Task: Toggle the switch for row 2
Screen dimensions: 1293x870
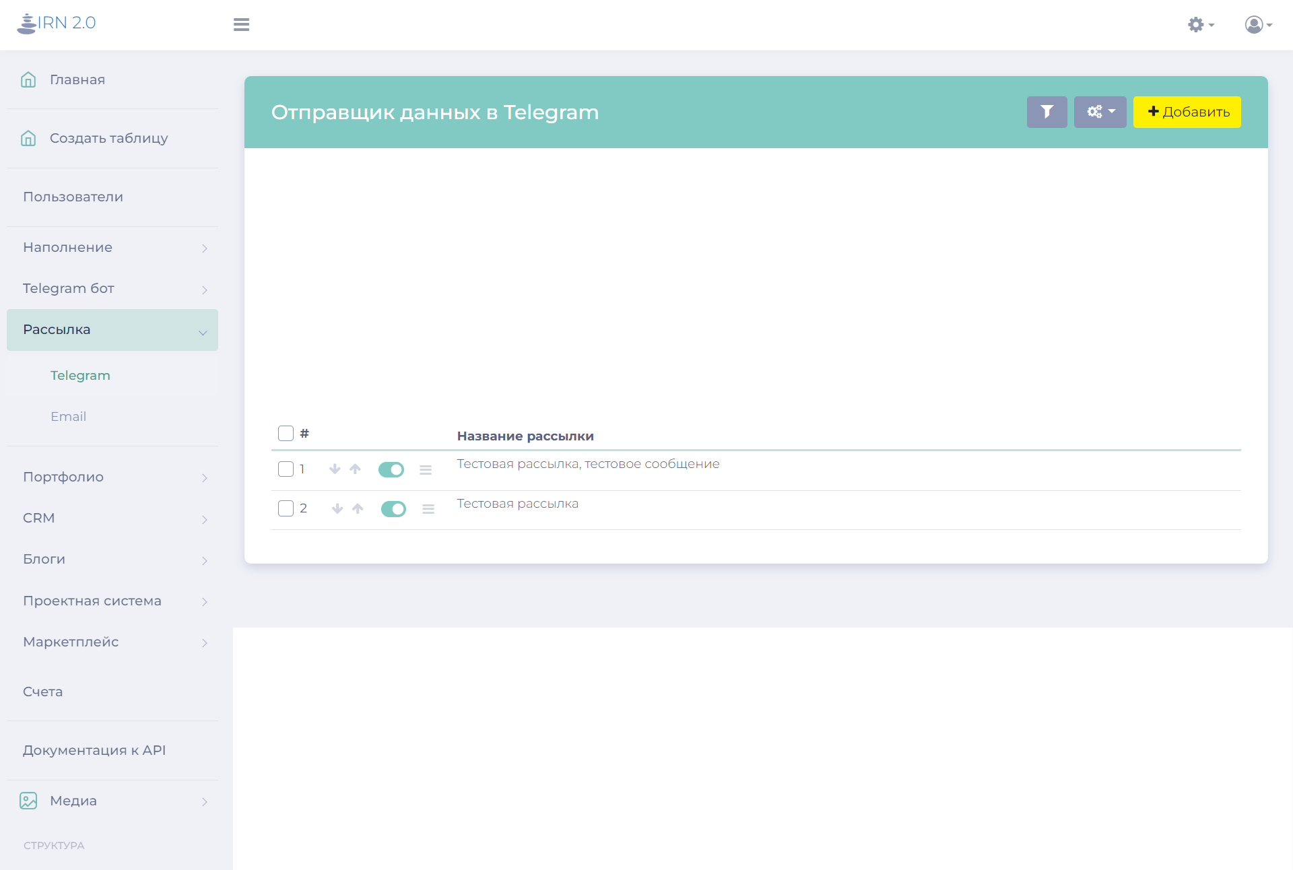Action: (x=393, y=509)
